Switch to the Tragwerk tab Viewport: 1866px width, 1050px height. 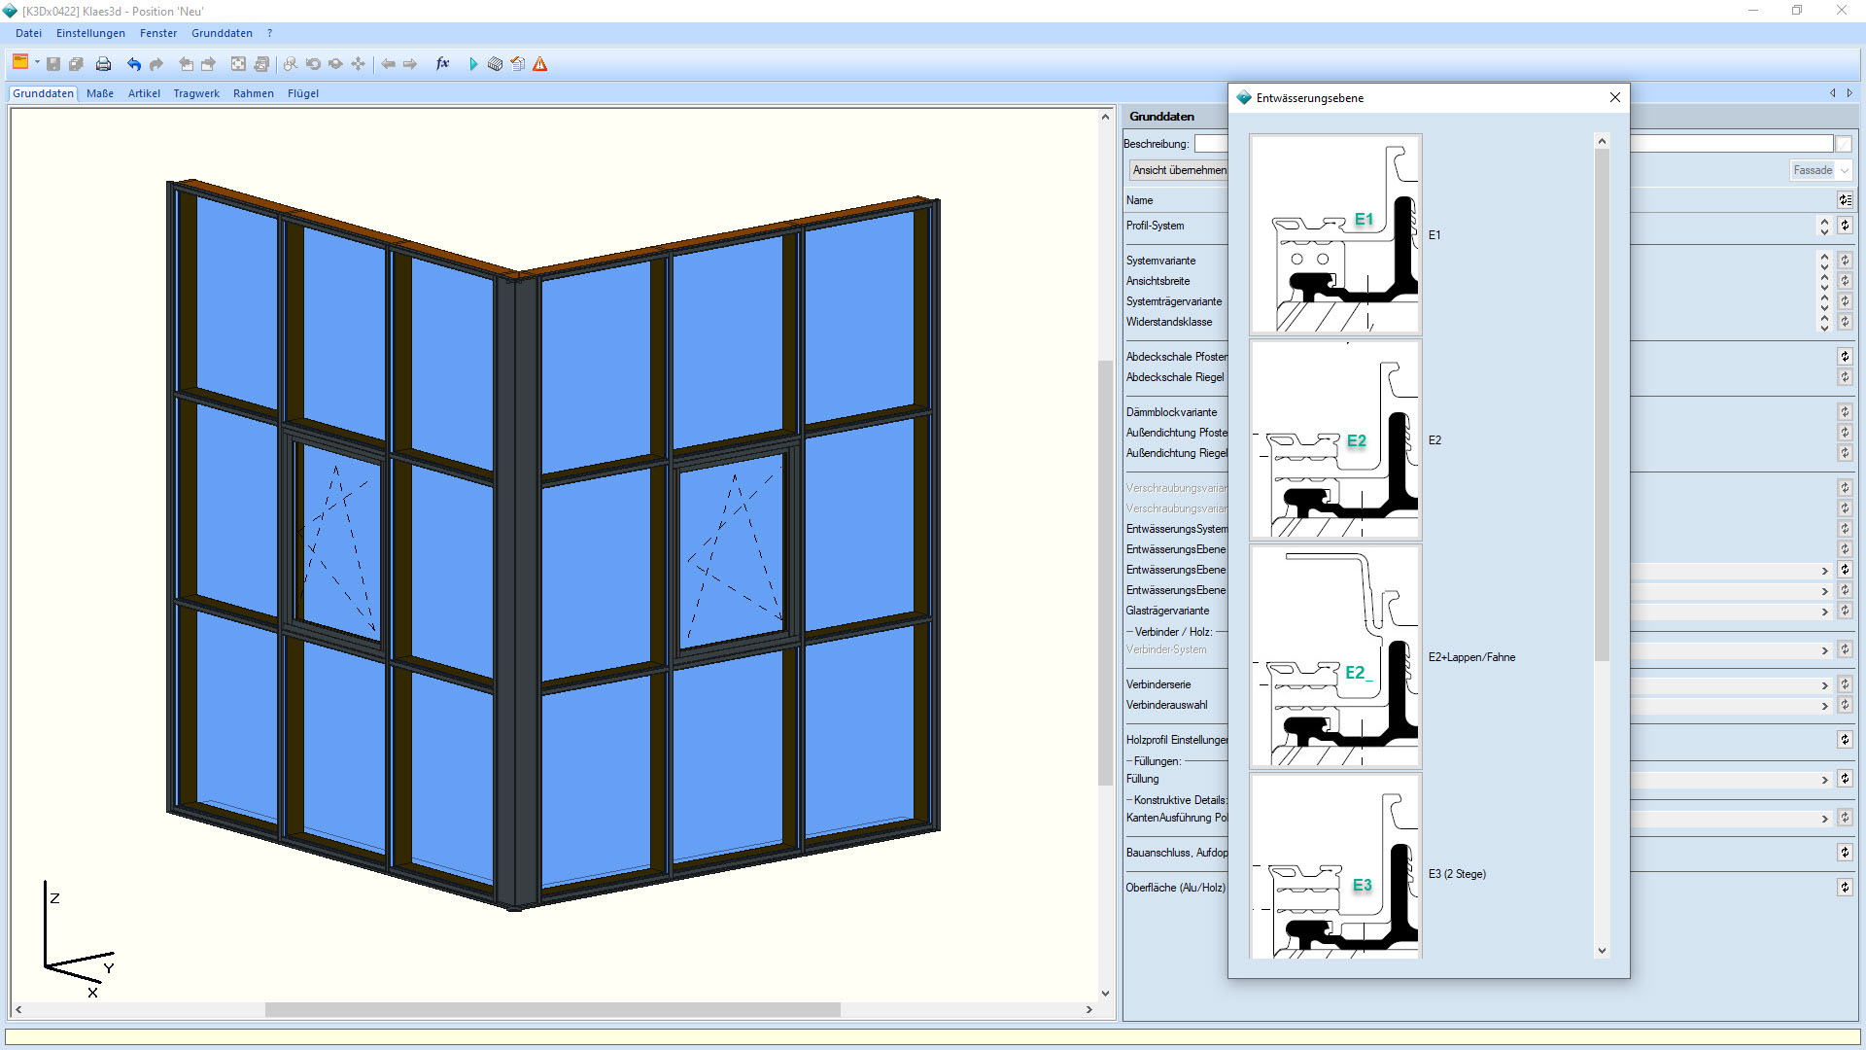coord(196,93)
